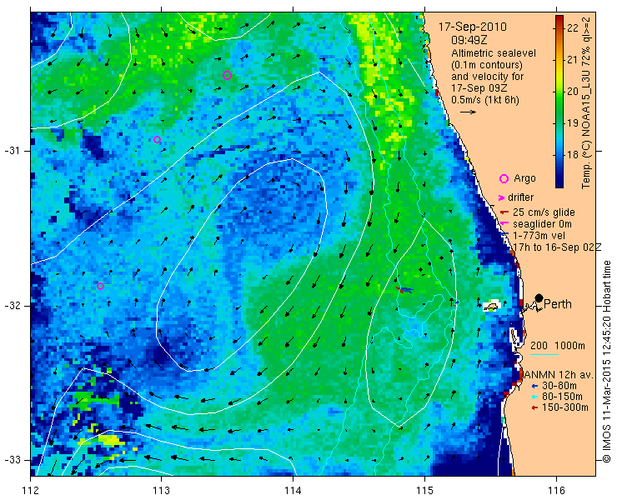Click the '150-300m' depth label
The height and width of the screenshot is (500, 617).
click(565, 408)
